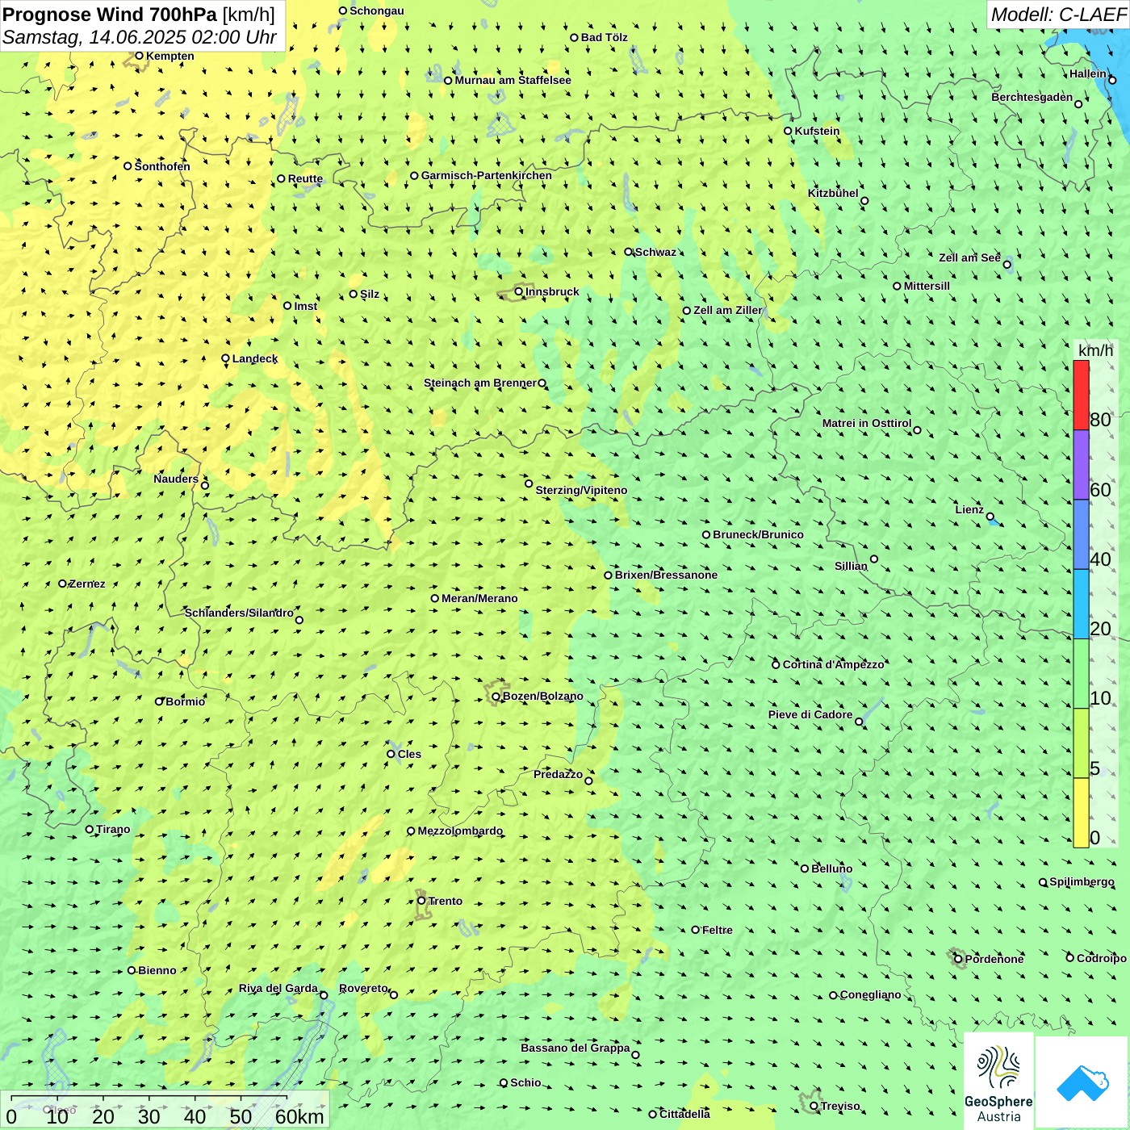
Task: Click the 'Codroipo' label
Action: [x=1102, y=958]
